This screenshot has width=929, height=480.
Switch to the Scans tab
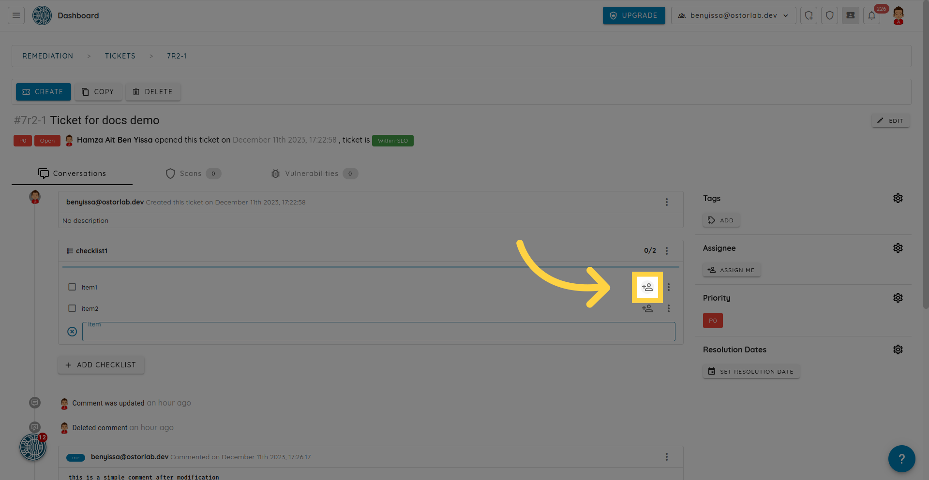click(191, 174)
